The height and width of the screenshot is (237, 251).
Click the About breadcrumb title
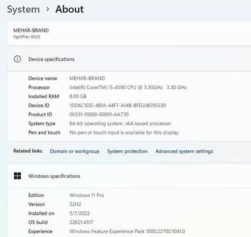tap(70, 9)
